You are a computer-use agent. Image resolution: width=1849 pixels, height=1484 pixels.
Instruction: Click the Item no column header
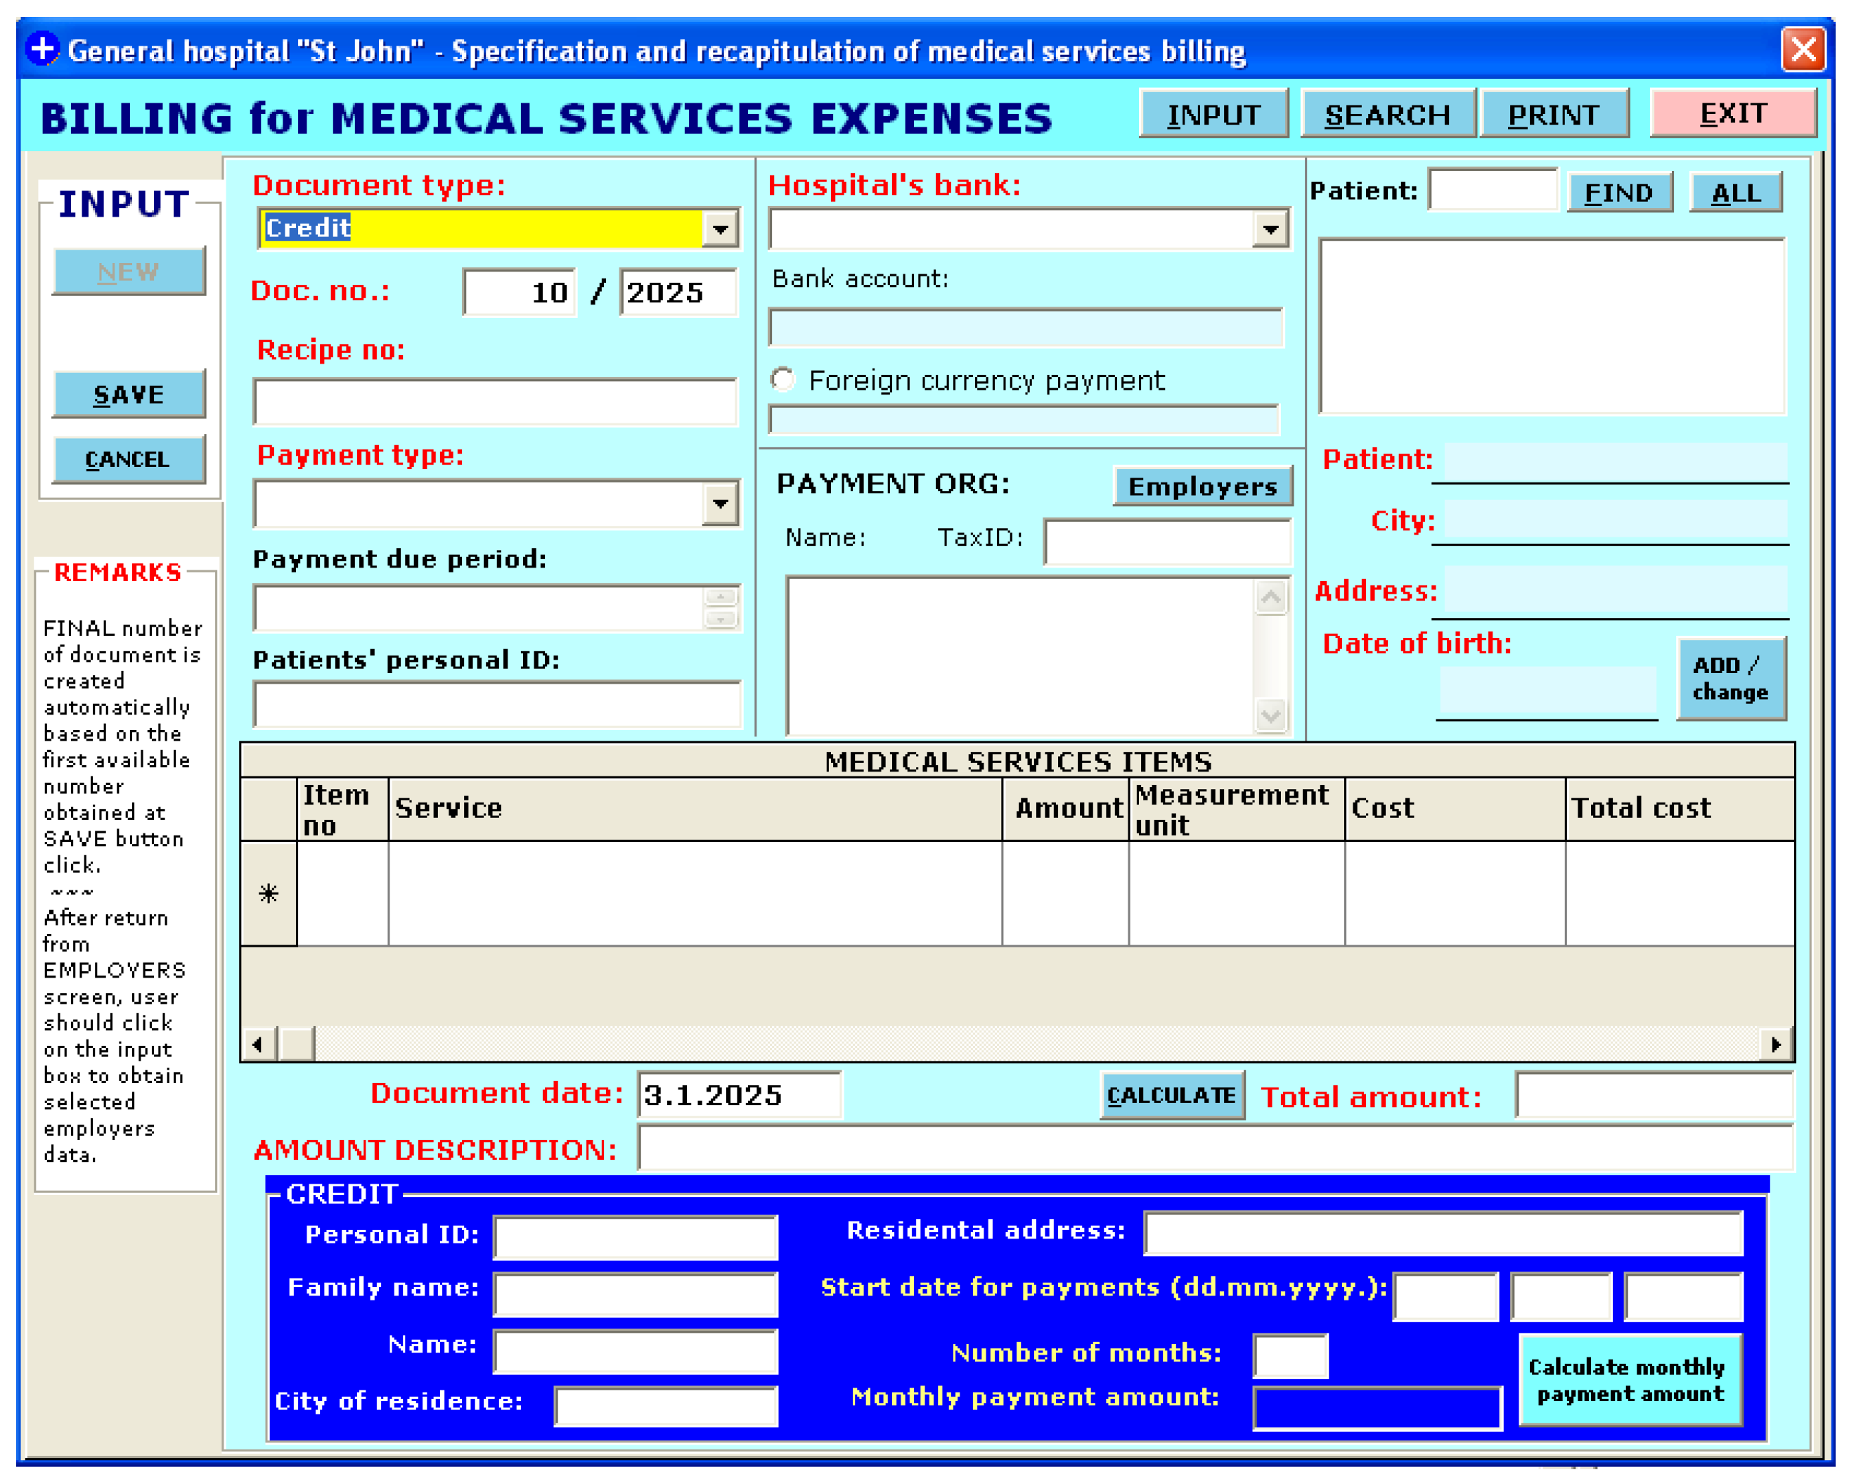(x=343, y=809)
